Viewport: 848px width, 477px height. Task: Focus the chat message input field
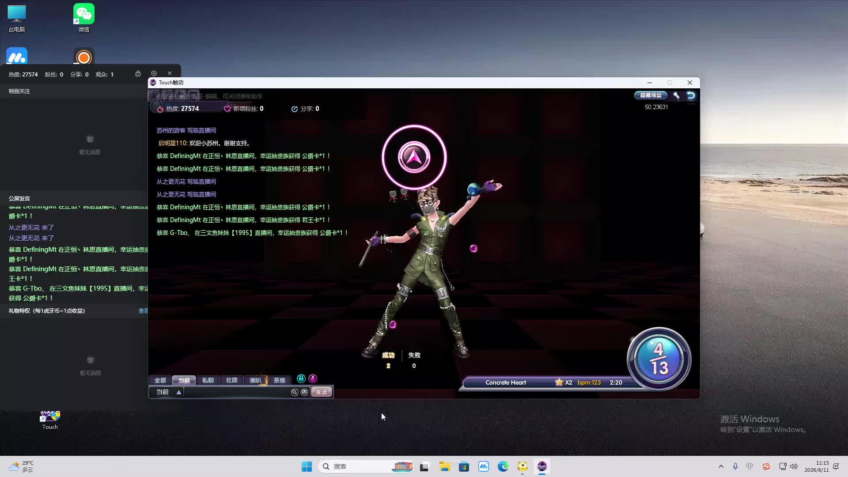[x=237, y=392]
